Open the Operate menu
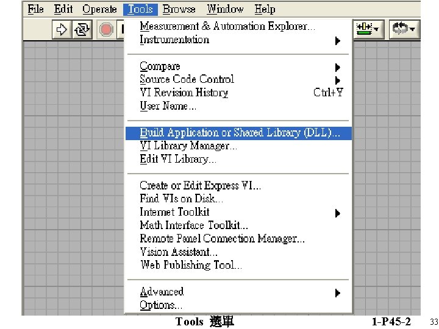The image size is (439, 329). pyautogui.click(x=99, y=9)
